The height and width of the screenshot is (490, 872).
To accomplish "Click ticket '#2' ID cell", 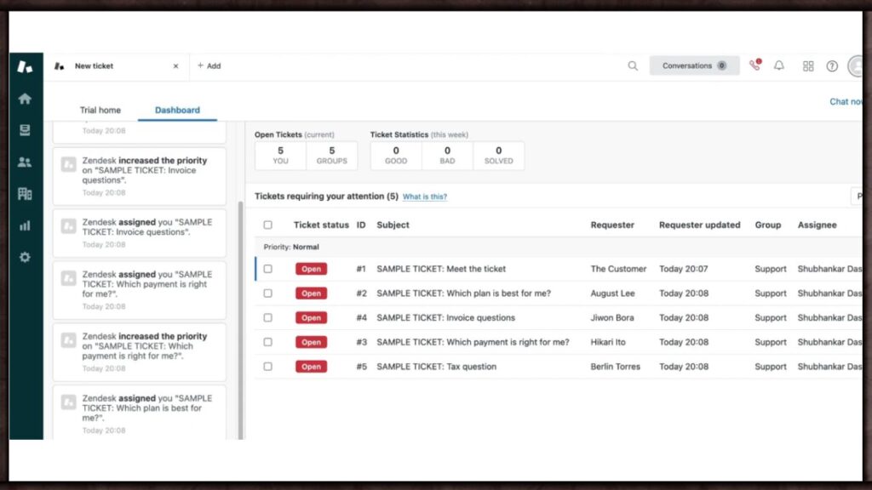I will coord(361,293).
